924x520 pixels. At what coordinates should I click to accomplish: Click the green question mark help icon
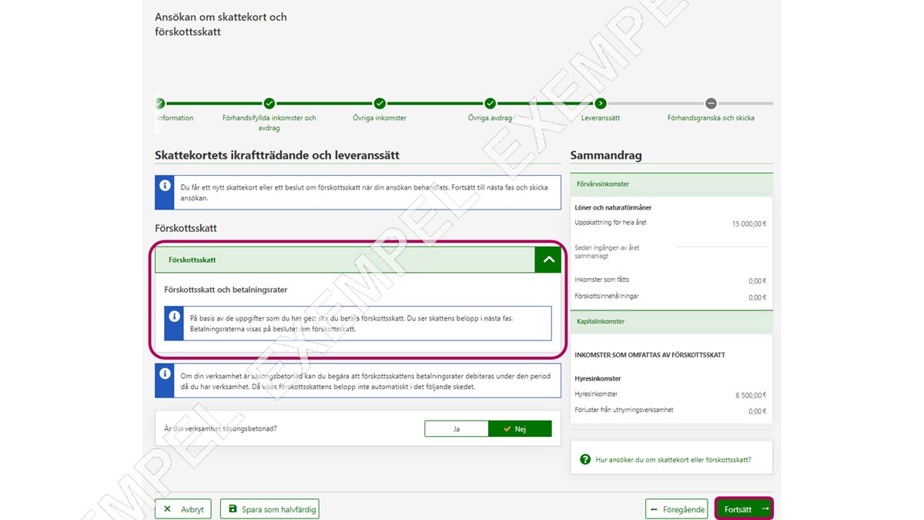585,459
